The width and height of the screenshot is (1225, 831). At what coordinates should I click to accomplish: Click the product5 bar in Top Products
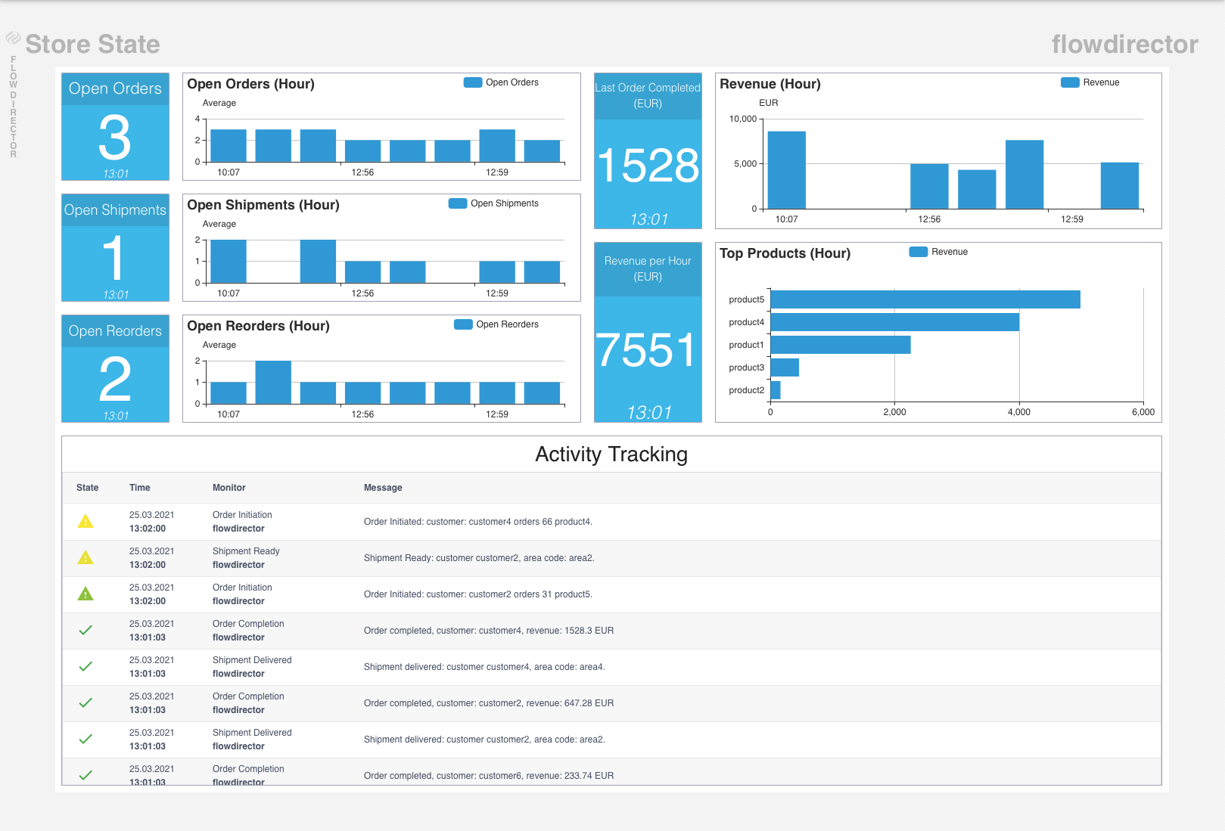(x=925, y=299)
